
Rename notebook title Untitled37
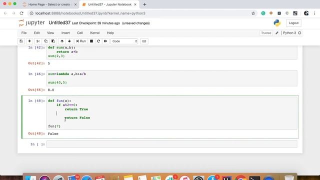59,23
